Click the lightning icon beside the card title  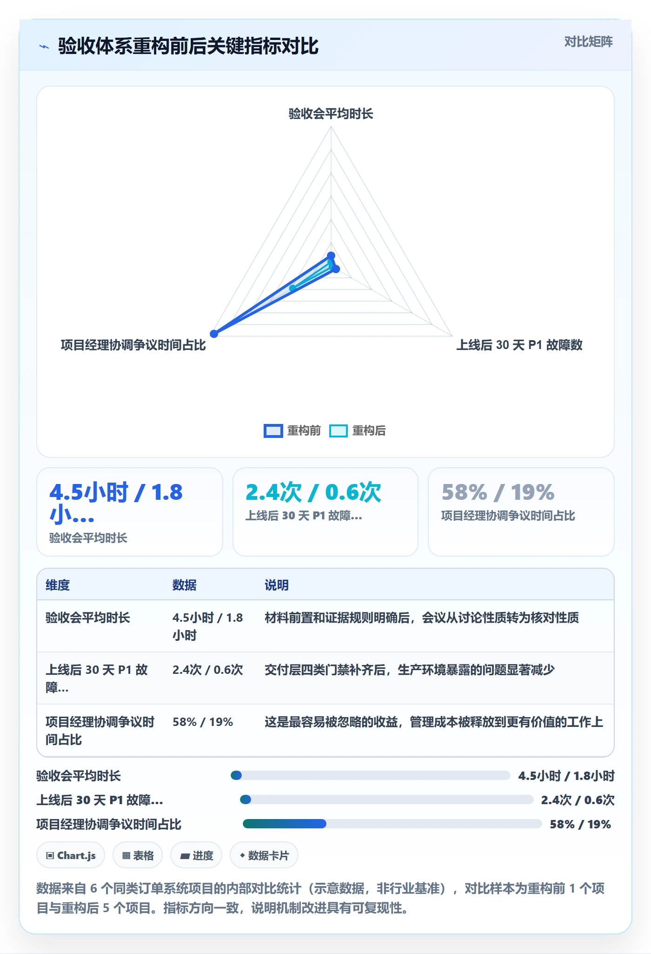coord(44,47)
